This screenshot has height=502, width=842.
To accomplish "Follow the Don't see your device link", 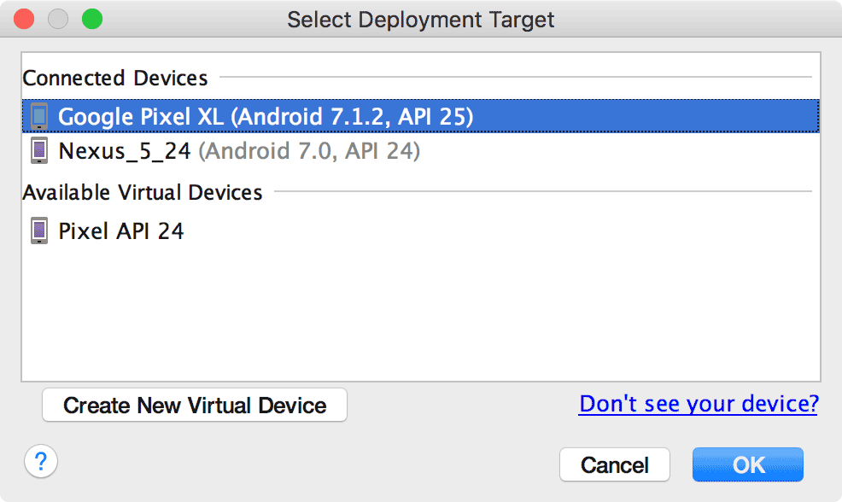I will [698, 403].
